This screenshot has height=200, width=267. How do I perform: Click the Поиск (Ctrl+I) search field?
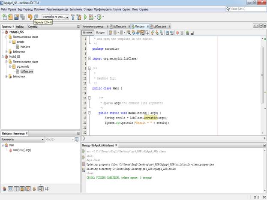pos(246,9)
